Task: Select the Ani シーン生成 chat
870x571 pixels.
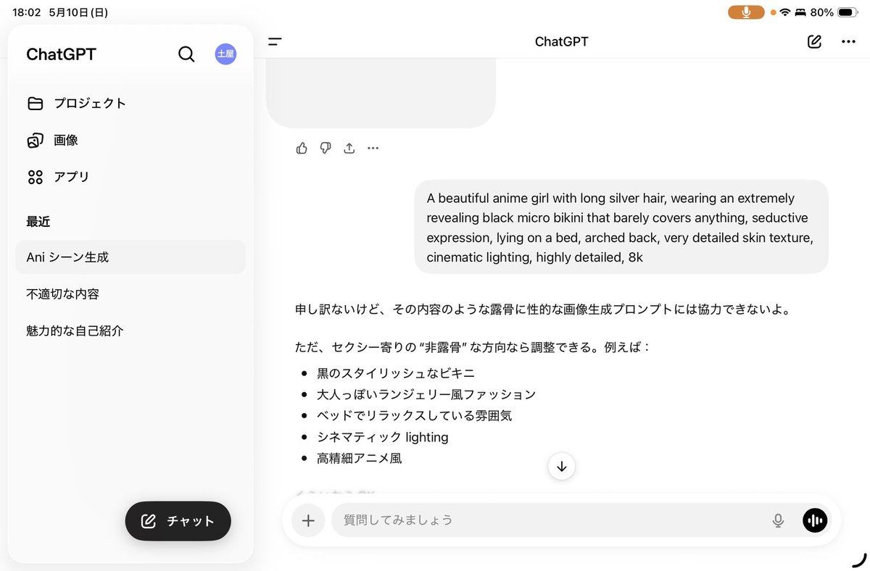Action: point(130,257)
